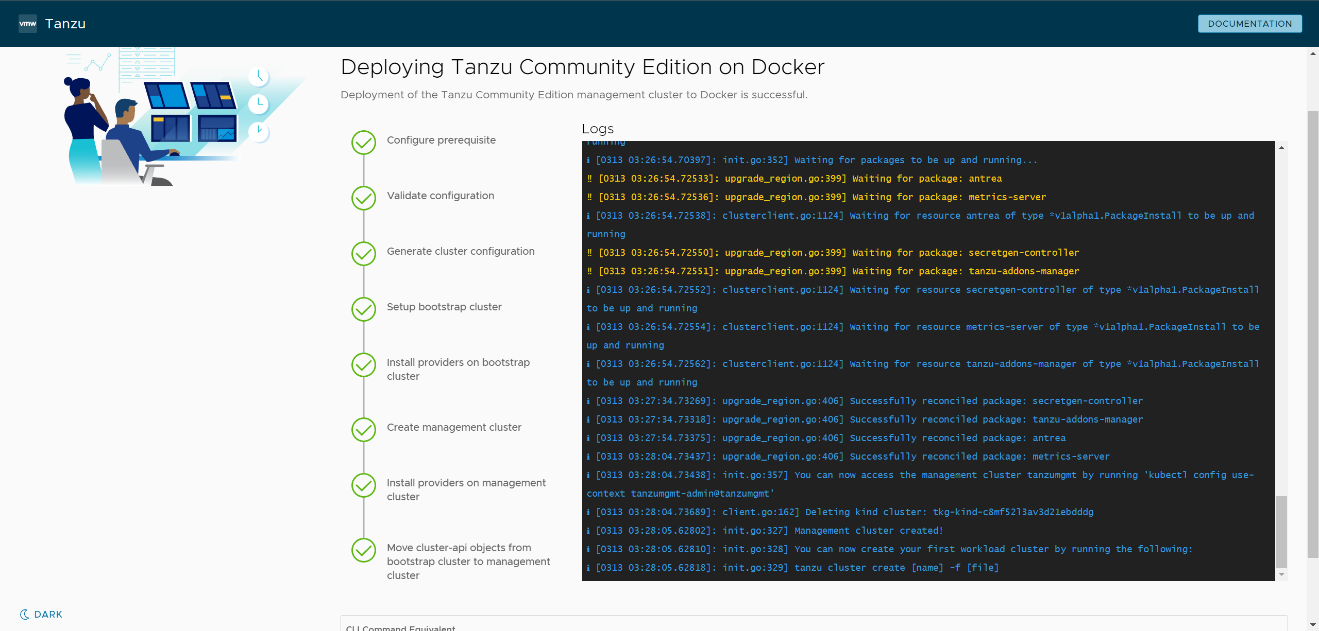Viewport: 1319px width, 631px height.
Task: Click the 'Setup bootstrap cluster' step label
Action: [x=444, y=307]
